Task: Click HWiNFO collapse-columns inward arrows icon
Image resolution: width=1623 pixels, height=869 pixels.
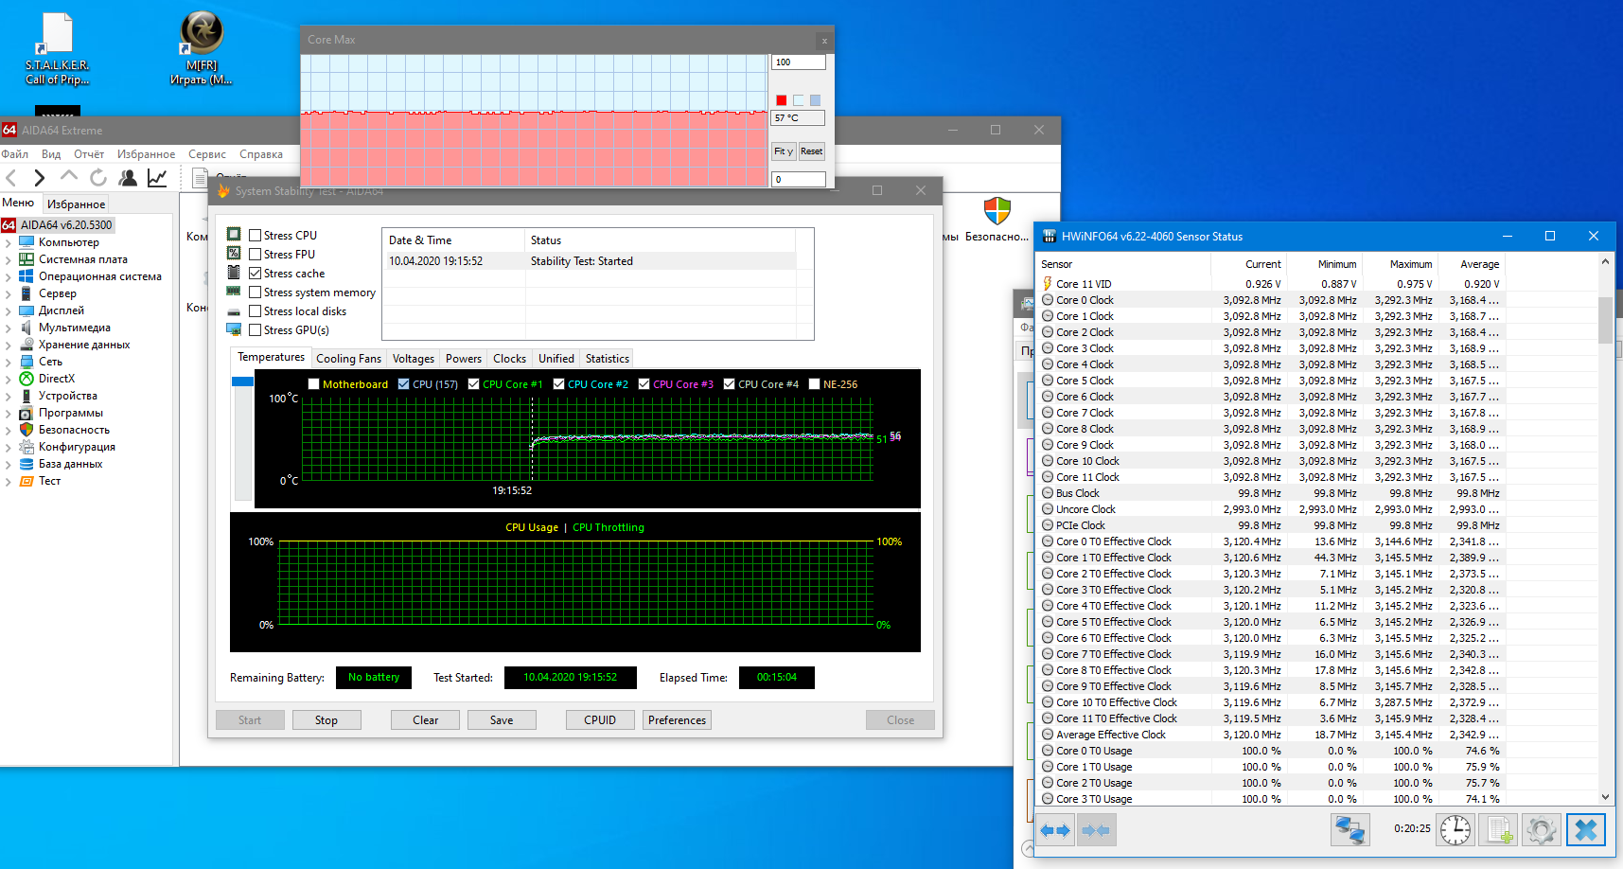Action: [1096, 830]
